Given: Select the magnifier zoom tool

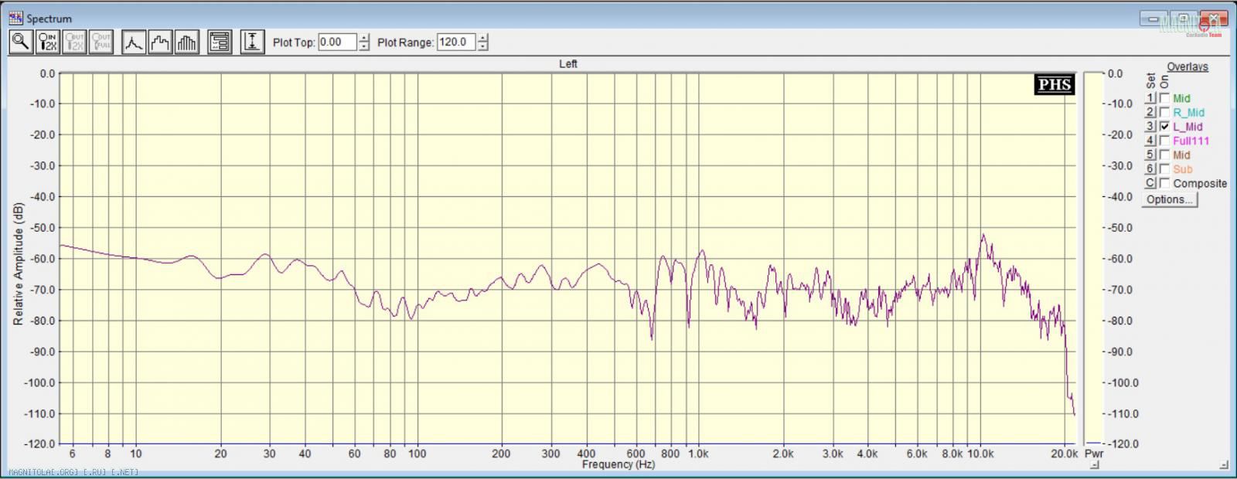Looking at the screenshot, I should click(21, 42).
